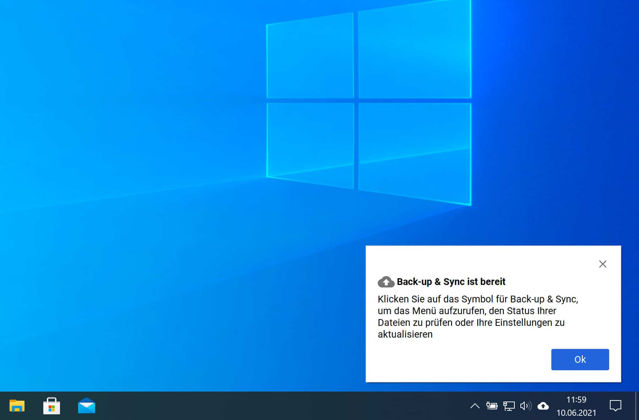Show hidden system tray icons
The width and height of the screenshot is (639, 420).
pyautogui.click(x=475, y=406)
